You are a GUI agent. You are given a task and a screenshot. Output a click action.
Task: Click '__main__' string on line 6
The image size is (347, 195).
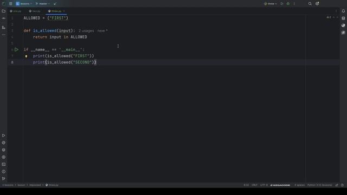pyautogui.click(x=70, y=50)
